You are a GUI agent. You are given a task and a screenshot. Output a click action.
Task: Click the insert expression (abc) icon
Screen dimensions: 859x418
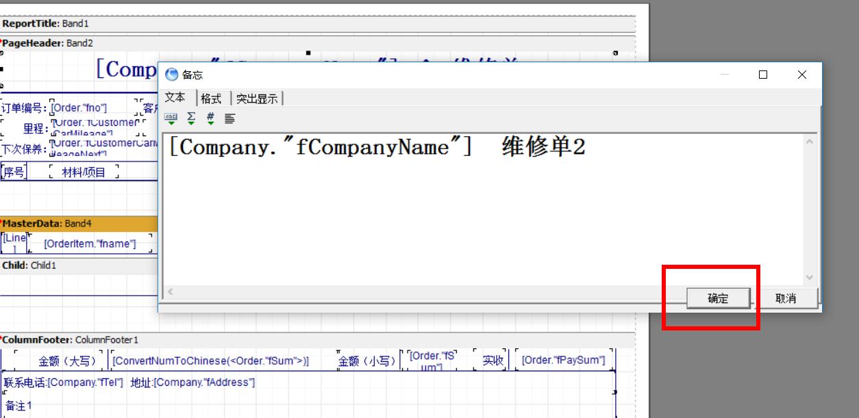(171, 118)
